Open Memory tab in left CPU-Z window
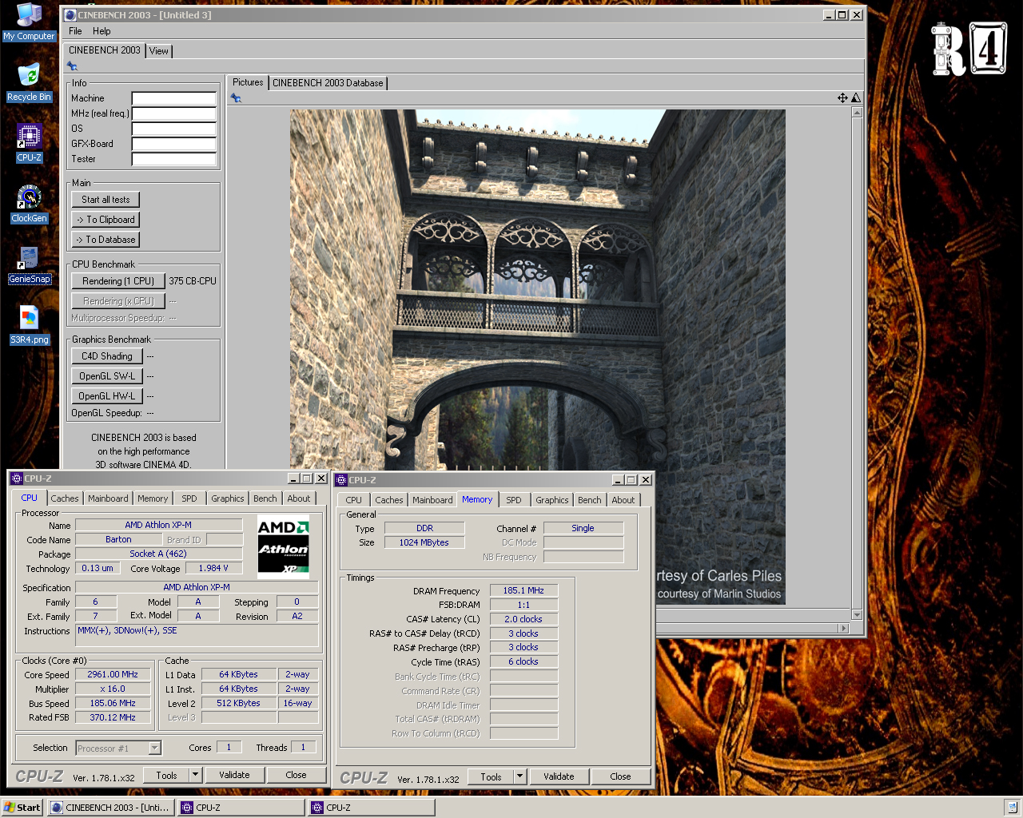Image resolution: width=1023 pixels, height=818 pixels. coord(153,498)
